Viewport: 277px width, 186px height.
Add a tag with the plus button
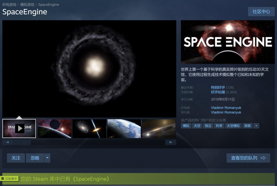click(x=256, y=126)
